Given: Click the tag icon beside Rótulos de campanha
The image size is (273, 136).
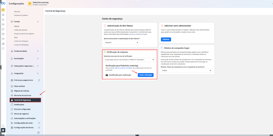Looking at the screenshot, I should [x=162, y=48].
